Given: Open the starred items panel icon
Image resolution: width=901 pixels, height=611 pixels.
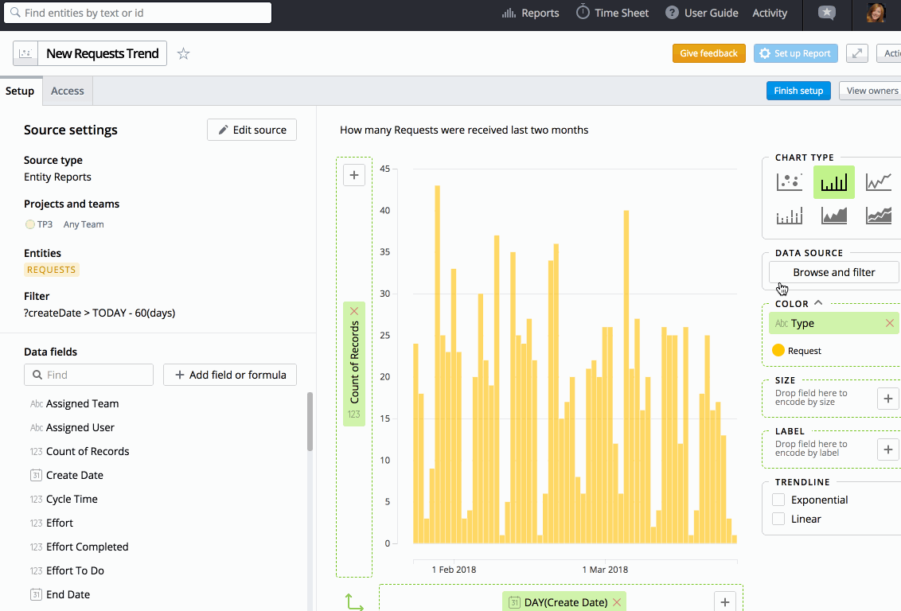Looking at the screenshot, I should (x=827, y=13).
